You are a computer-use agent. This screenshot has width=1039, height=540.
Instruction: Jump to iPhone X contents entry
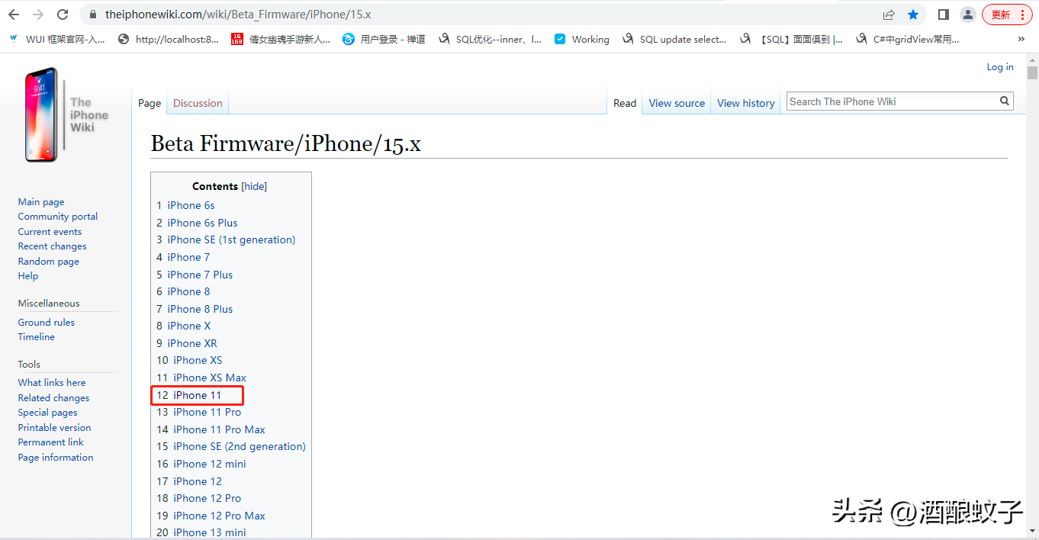coord(184,326)
